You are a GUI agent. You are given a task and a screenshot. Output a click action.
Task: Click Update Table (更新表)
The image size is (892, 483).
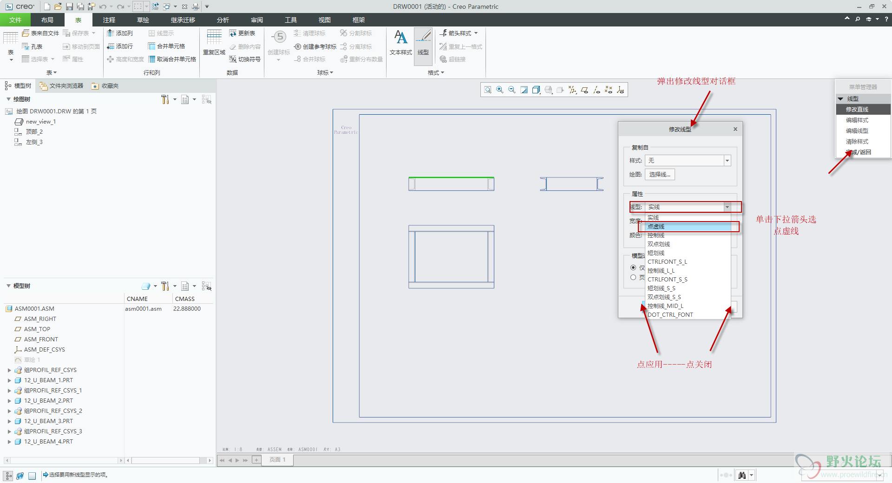coord(242,33)
